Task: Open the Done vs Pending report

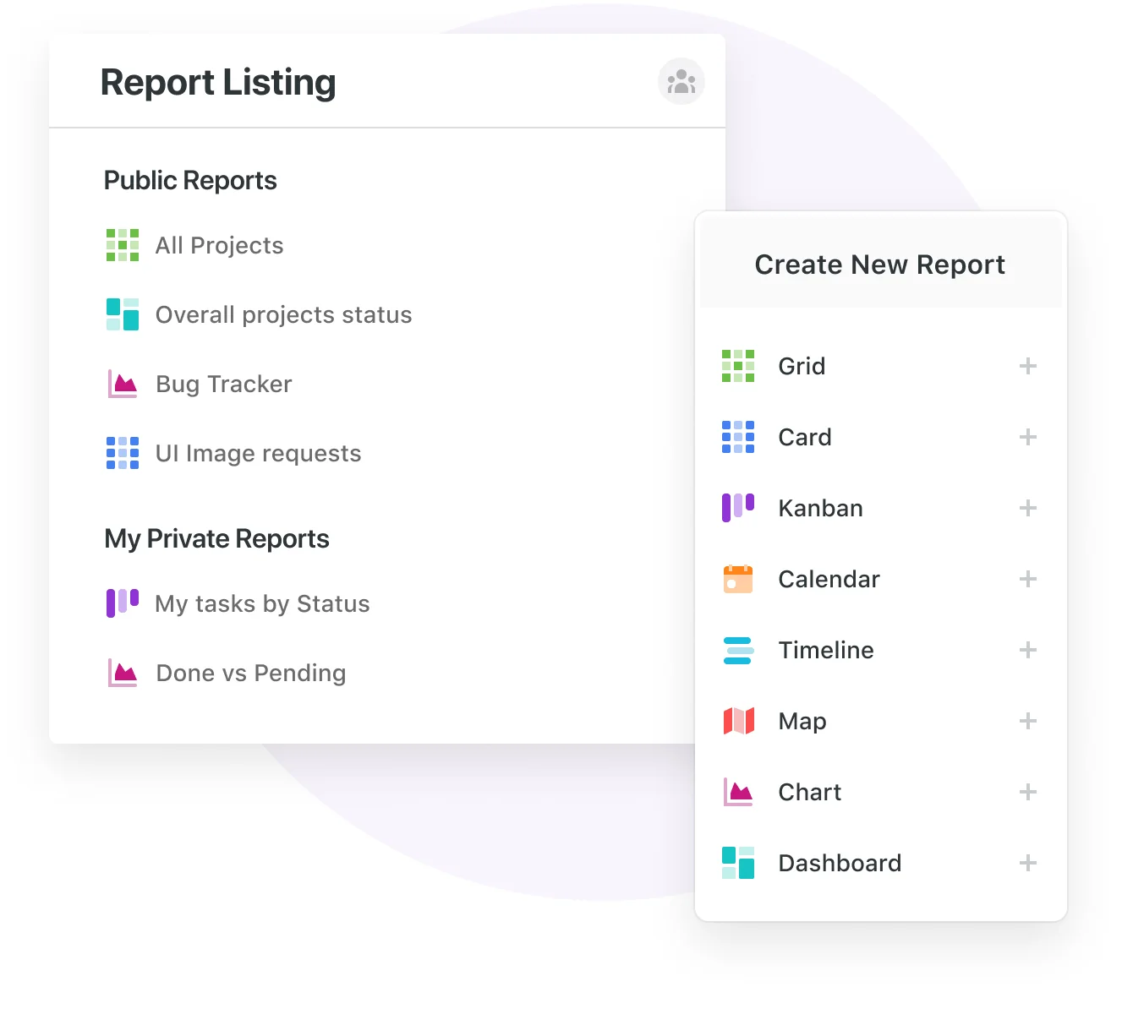Action: [251, 673]
